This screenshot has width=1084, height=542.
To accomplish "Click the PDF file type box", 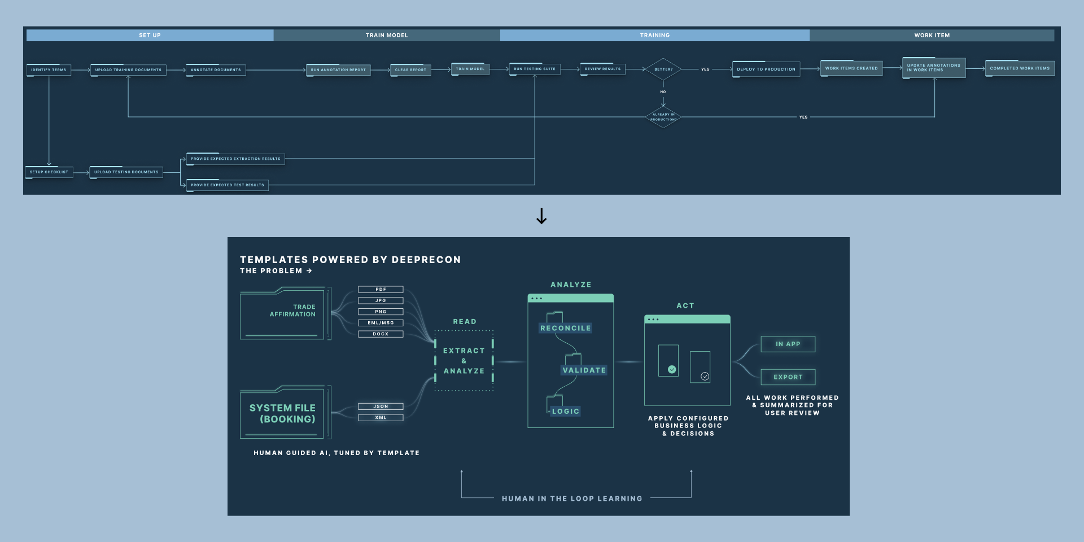I will [x=381, y=290].
